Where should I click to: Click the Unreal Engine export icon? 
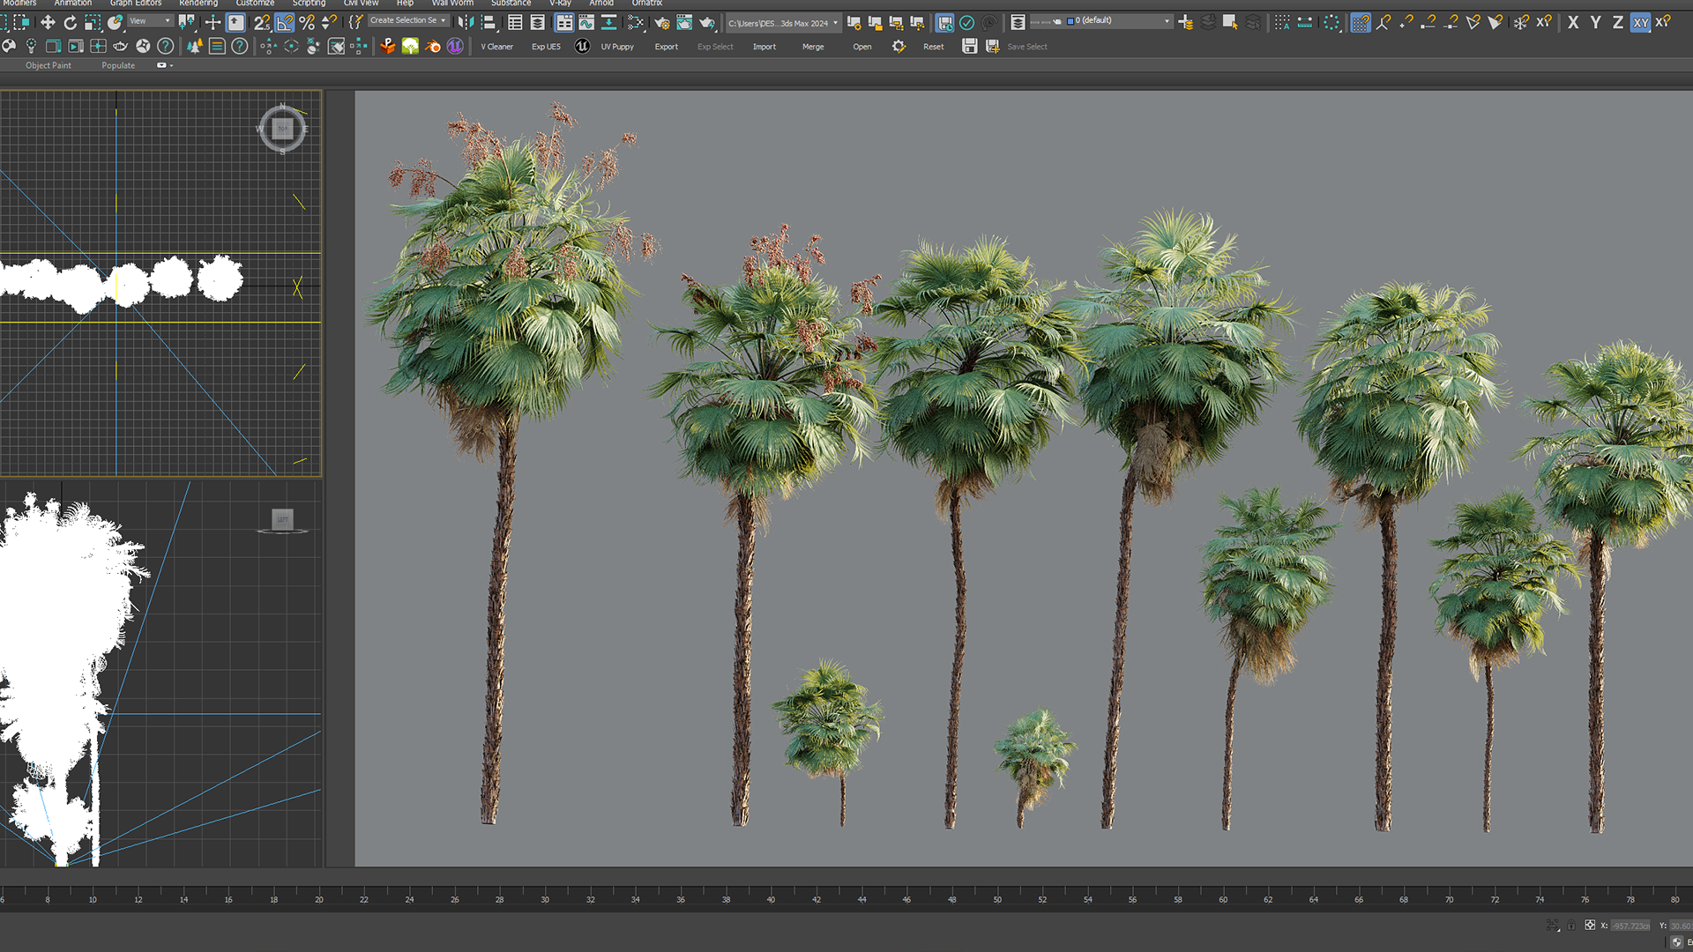tap(582, 46)
